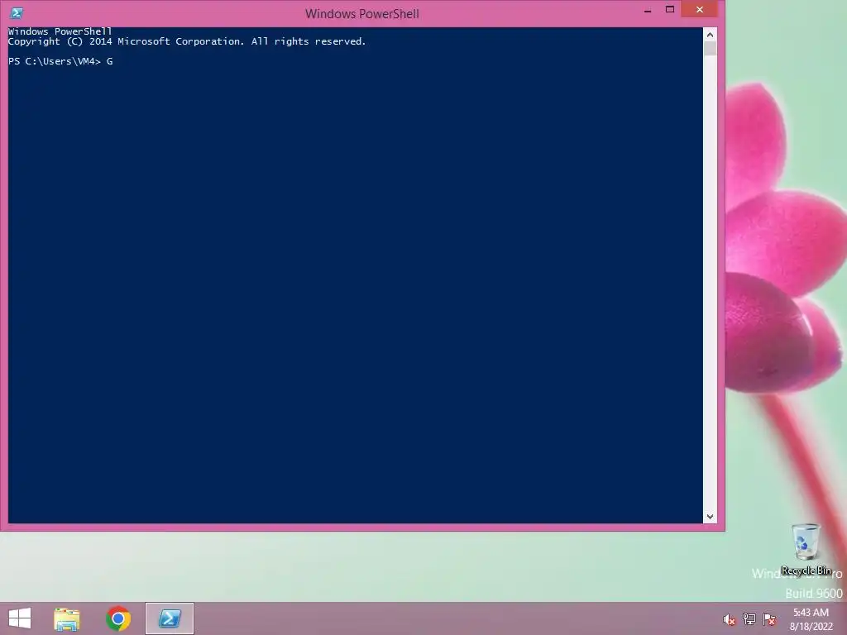
Task: Select the PowerShell taskbar button
Action: [x=170, y=618]
